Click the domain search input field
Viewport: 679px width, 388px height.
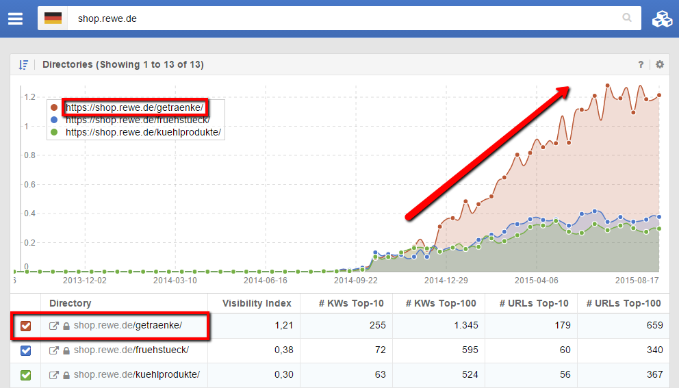pos(342,18)
